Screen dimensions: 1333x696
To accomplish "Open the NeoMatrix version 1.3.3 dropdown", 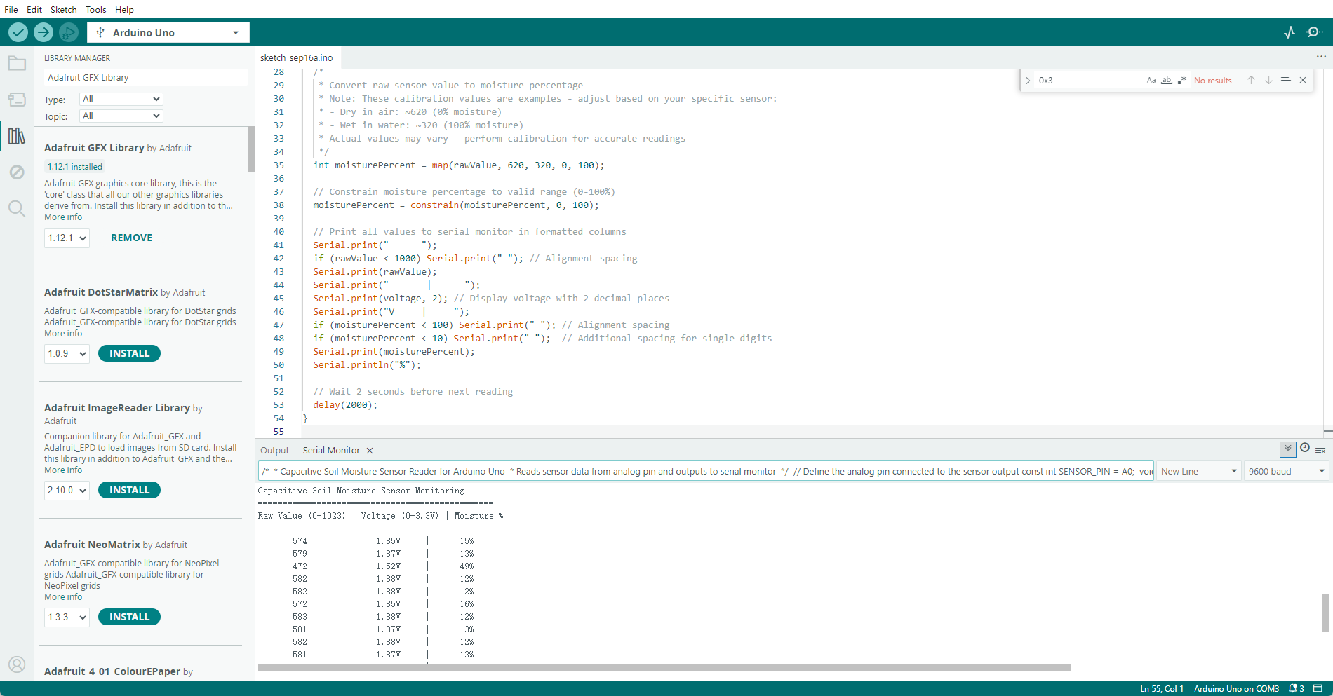I will coord(67,617).
